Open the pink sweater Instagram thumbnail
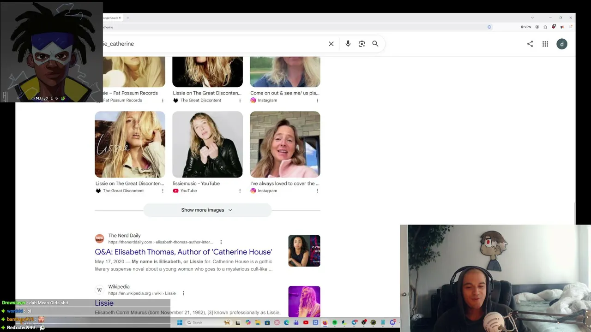This screenshot has width=591, height=332. coord(285,144)
